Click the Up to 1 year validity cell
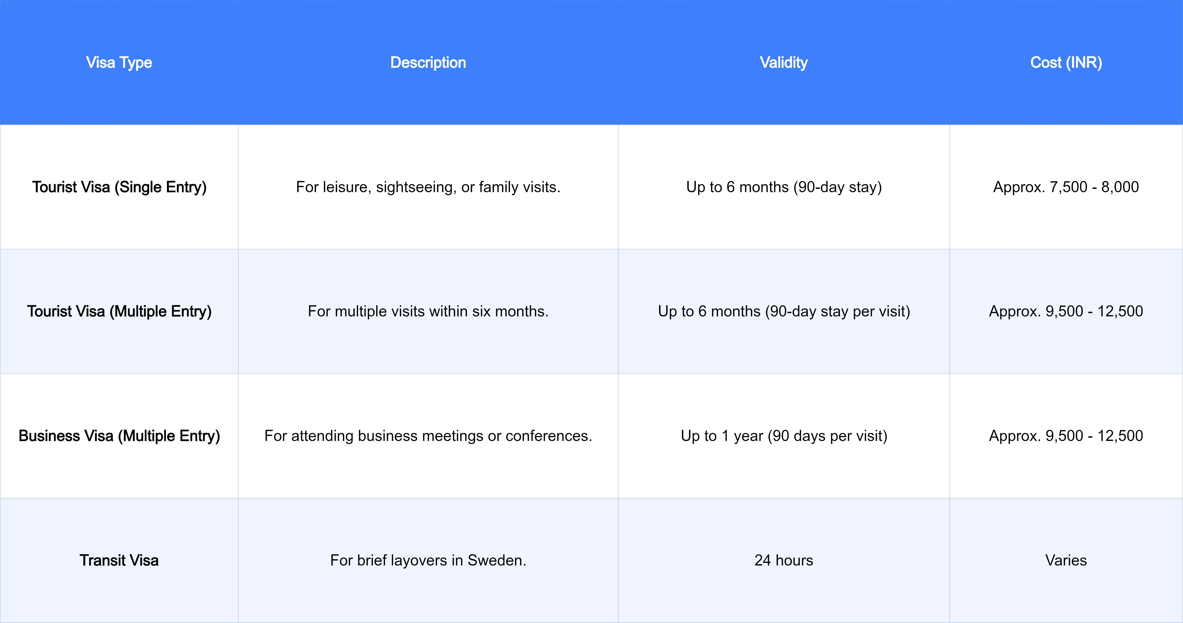 tap(783, 436)
